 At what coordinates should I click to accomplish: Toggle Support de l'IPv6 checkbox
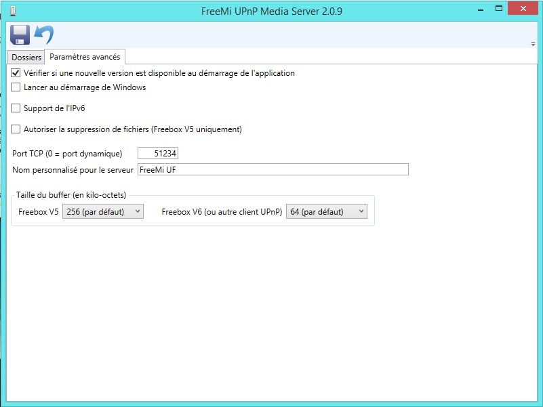(16, 108)
